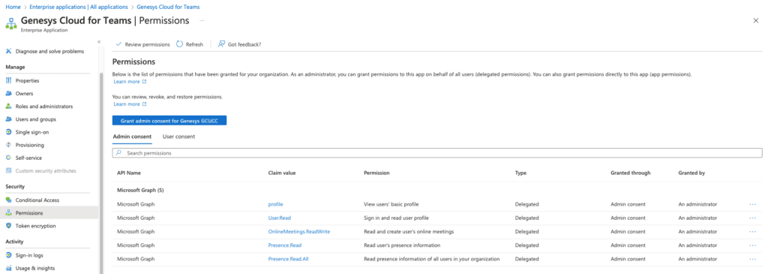768x274 pixels.
Task: Open the User.Read claim value link
Action: point(280,218)
